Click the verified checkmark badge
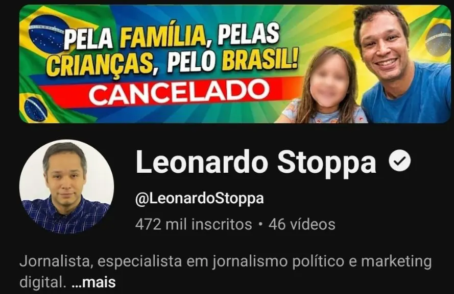The height and width of the screenshot is (294, 454). point(399,162)
